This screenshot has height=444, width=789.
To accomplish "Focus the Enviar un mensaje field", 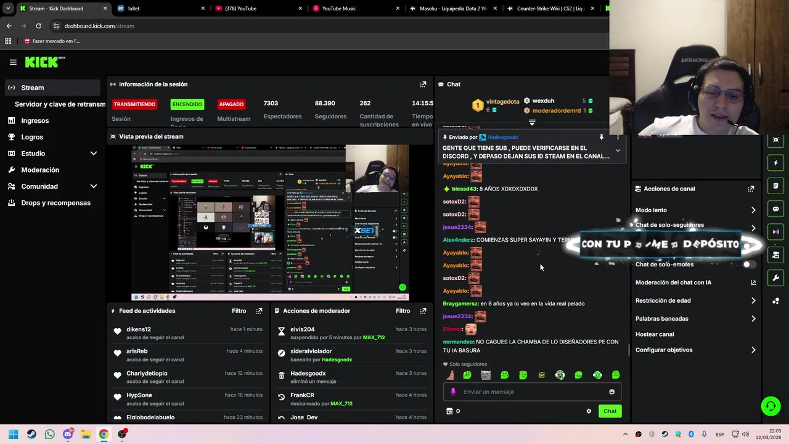I will tap(532, 392).
